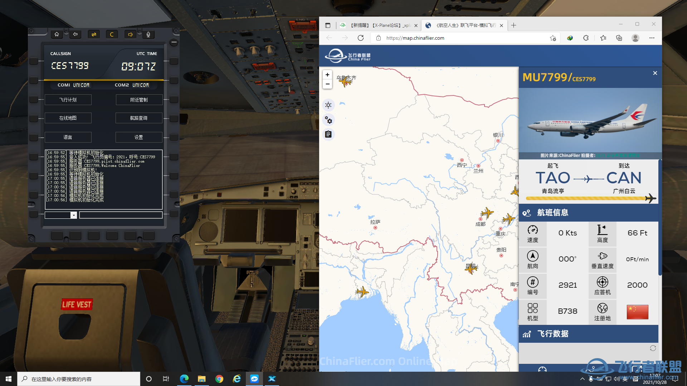The image size is (687, 386).
Task: Collapse the 航班信息 section header
Action: pyautogui.click(x=589, y=213)
